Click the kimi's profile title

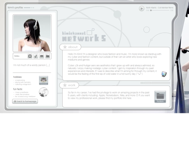(x=15, y=8)
